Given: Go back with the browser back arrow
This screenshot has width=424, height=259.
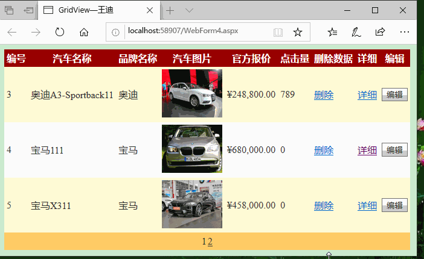Looking at the screenshot, I should pyautogui.click(x=12, y=33).
